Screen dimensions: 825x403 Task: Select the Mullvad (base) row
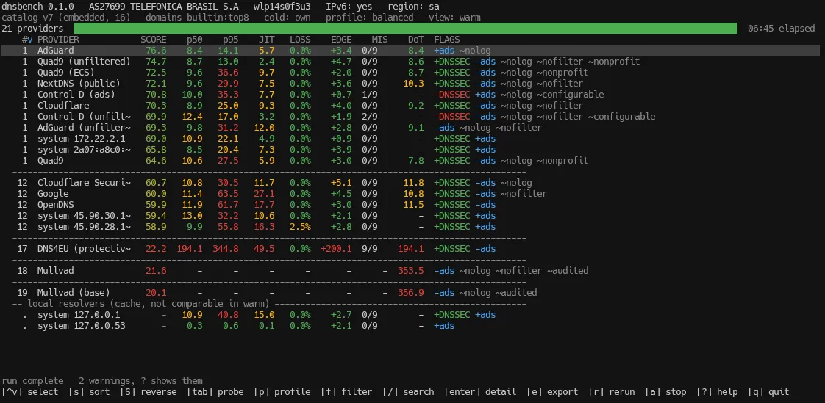point(410,293)
